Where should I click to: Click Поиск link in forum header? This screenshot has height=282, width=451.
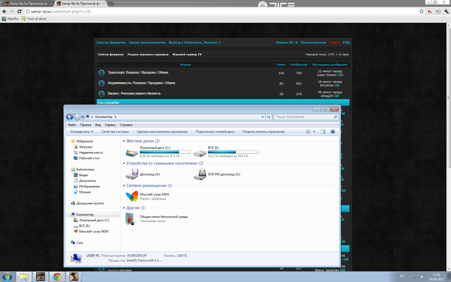(334, 42)
